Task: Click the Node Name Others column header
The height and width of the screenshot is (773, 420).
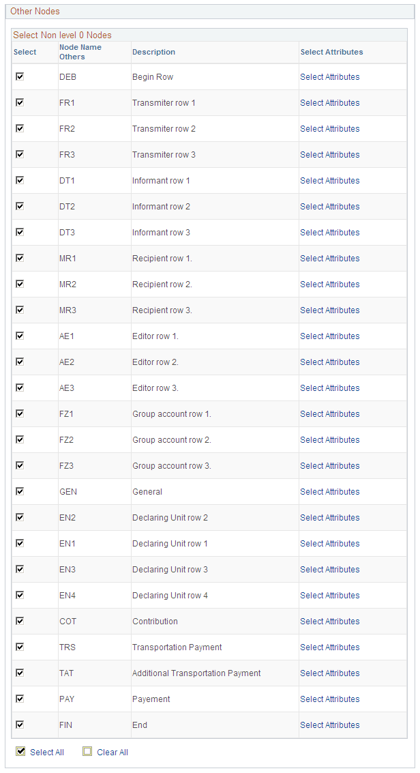Action: [80, 52]
